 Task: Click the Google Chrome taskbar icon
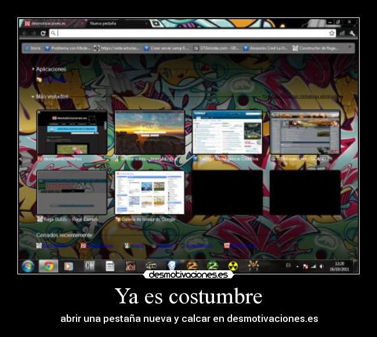point(48,266)
